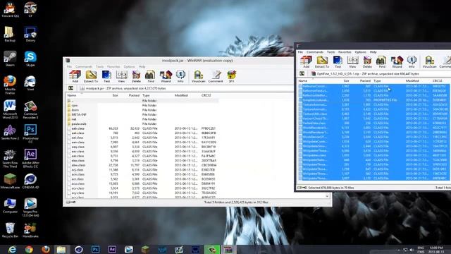Open Tencent QQ desktop icon
Image resolution: width=451 pixels, height=254 pixels.
[11, 9]
